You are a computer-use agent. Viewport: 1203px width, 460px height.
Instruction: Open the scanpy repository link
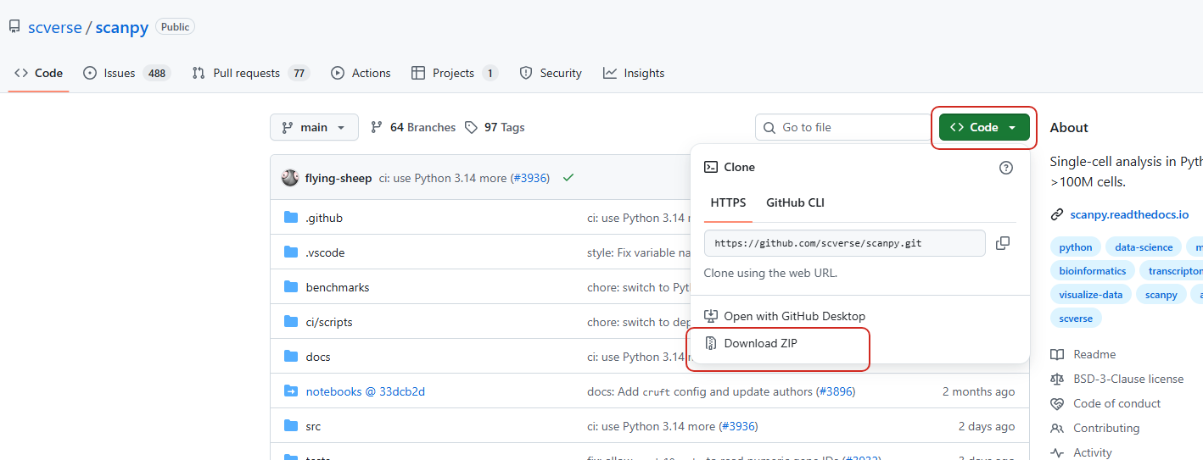(121, 27)
